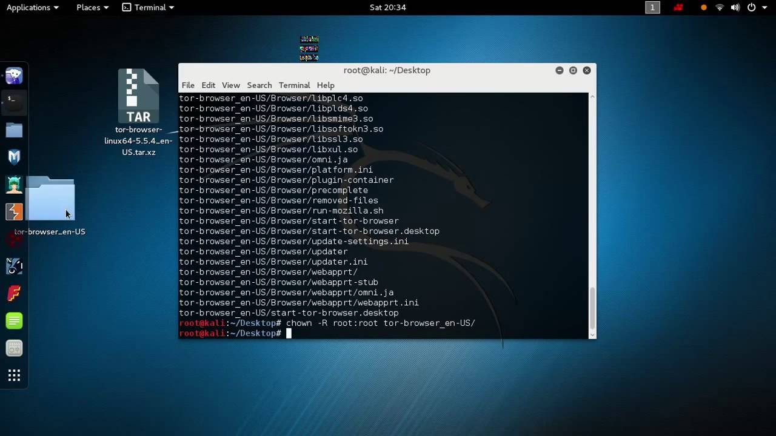The width and height of the screenshot is (776, 436).
Task: Open the Applications menu
Action: 33,7
